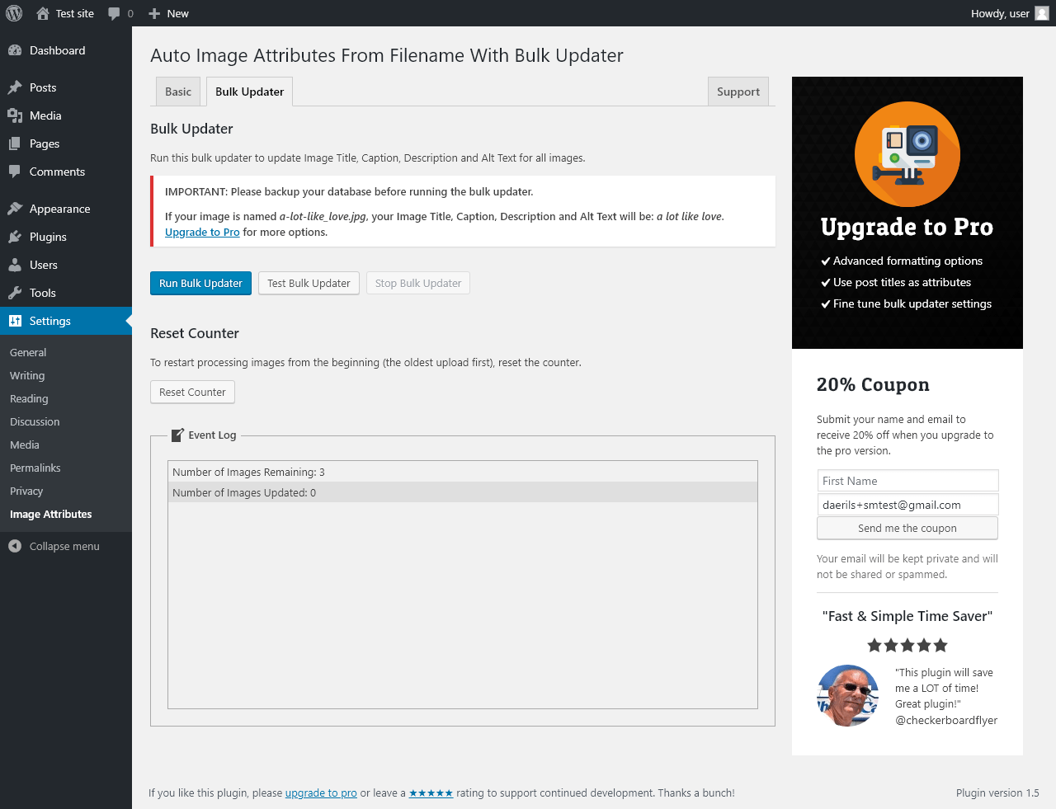Click the Settings sliders icon
Viewport: 1056px width, 809px height.
click(x=15, y=321)
